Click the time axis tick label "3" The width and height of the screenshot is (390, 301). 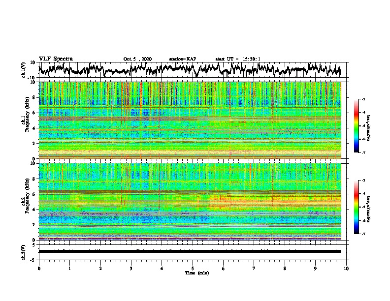(x=131, y=269)
